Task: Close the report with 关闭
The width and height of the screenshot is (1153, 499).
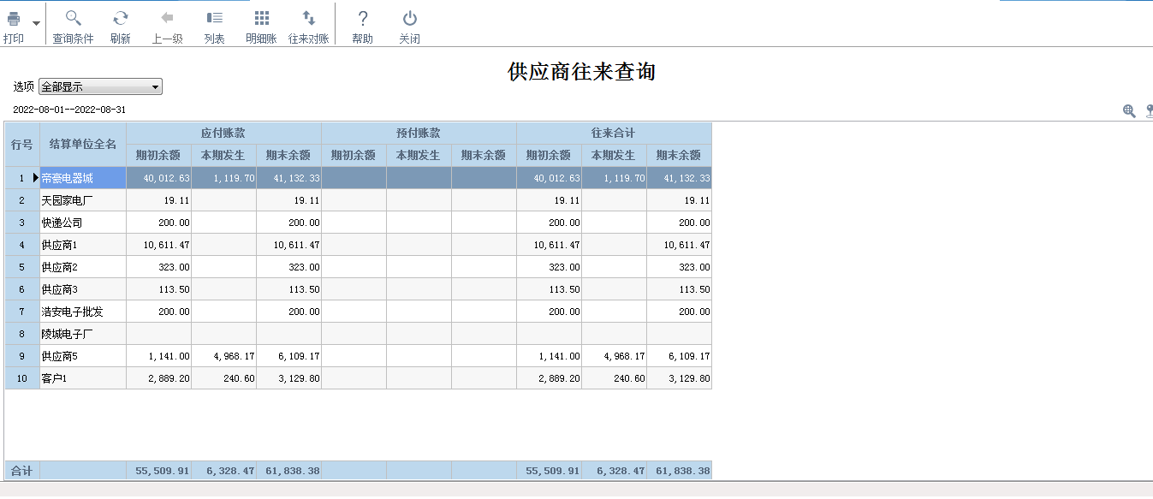Action: point(410,19)
